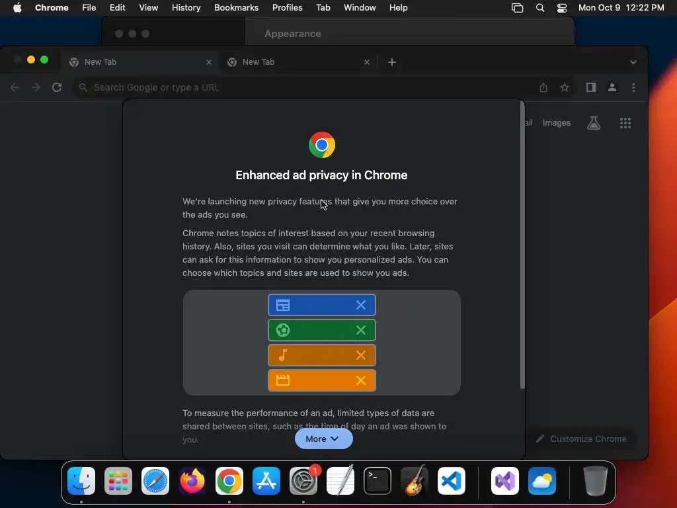Image resolution: width=677 pixels, height=508 pixels.
Task: Remove the blue news topic chip
Action: tap(361, 305)
